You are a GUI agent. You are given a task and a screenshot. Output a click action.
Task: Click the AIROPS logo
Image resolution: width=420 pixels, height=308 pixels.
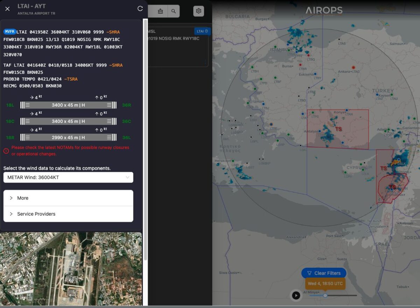click(324, 10)
